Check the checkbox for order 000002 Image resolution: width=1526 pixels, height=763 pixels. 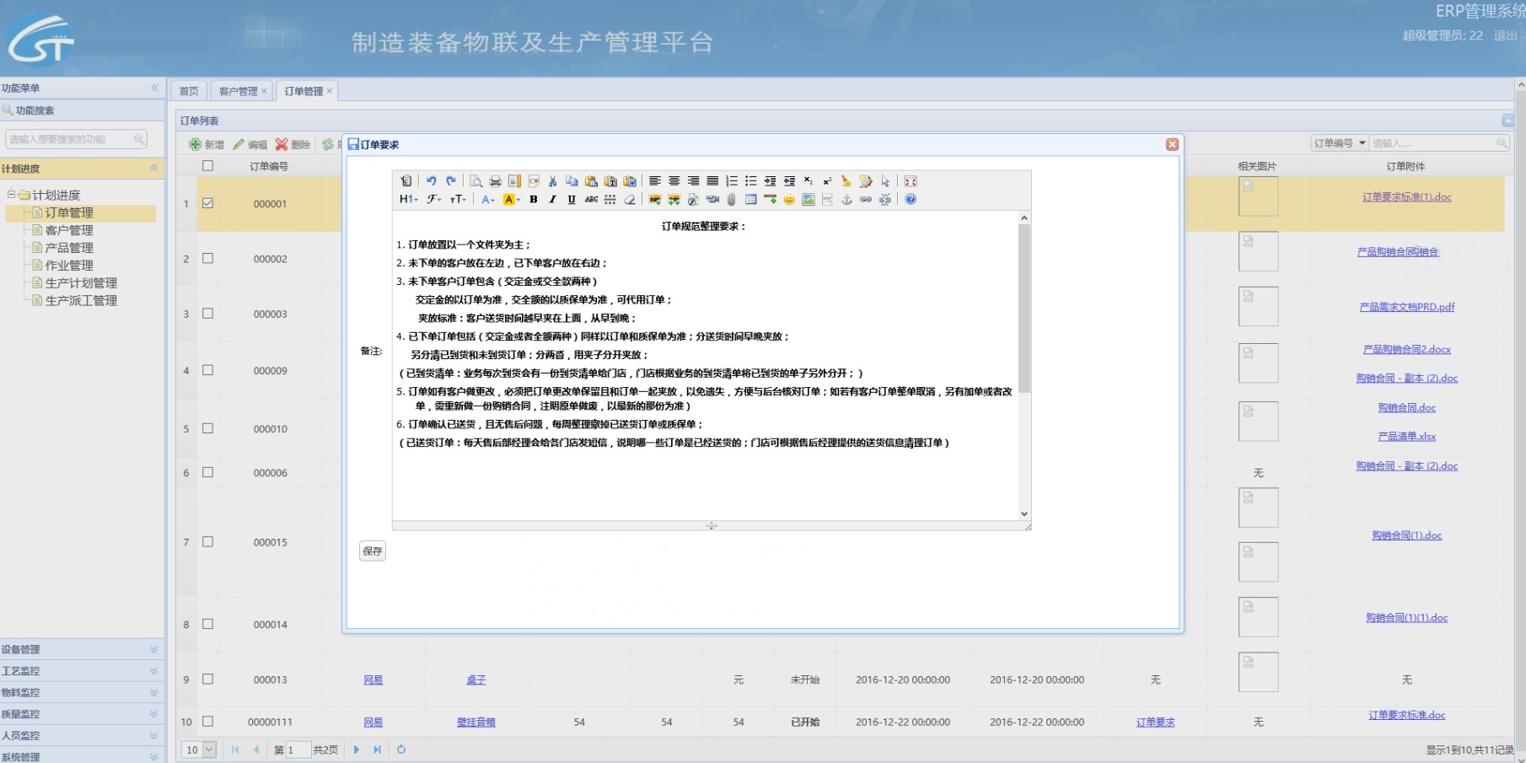coord(207,259)
